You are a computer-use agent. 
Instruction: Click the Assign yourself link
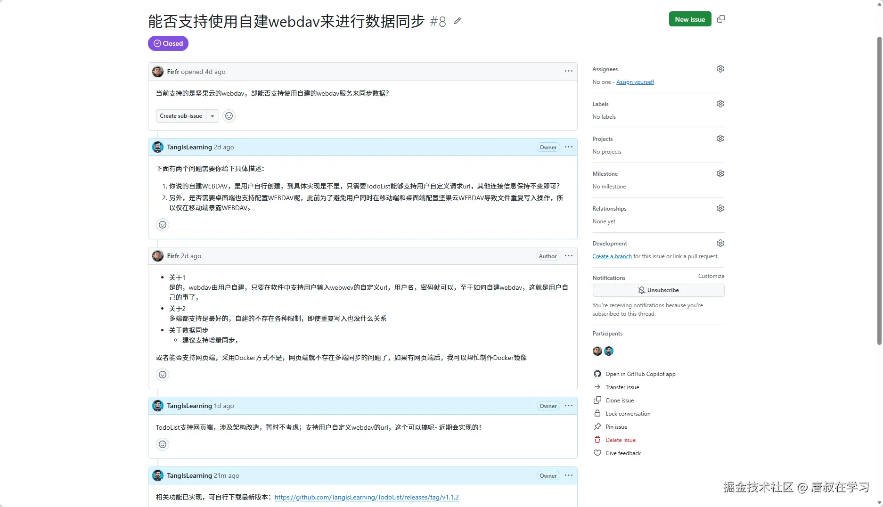point(635,82)
